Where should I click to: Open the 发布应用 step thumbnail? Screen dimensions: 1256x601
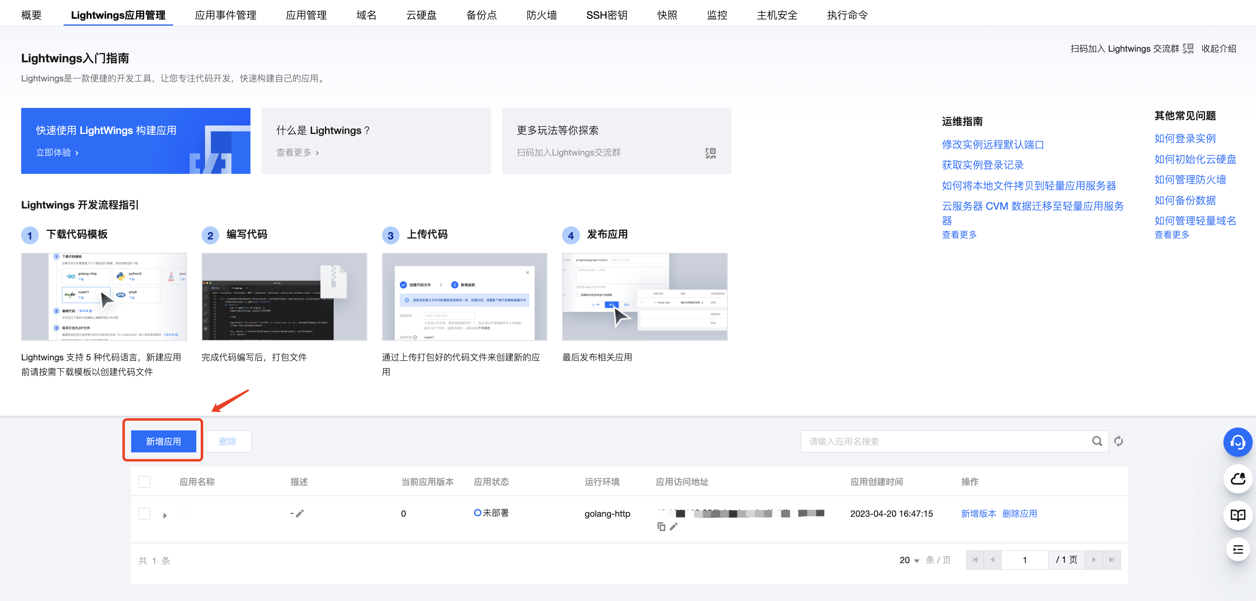point(645,296)
